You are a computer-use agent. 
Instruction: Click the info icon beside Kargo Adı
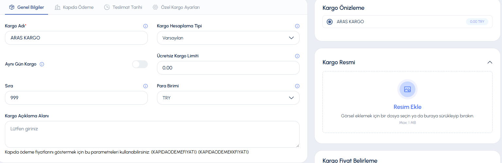tap(146, 26)
